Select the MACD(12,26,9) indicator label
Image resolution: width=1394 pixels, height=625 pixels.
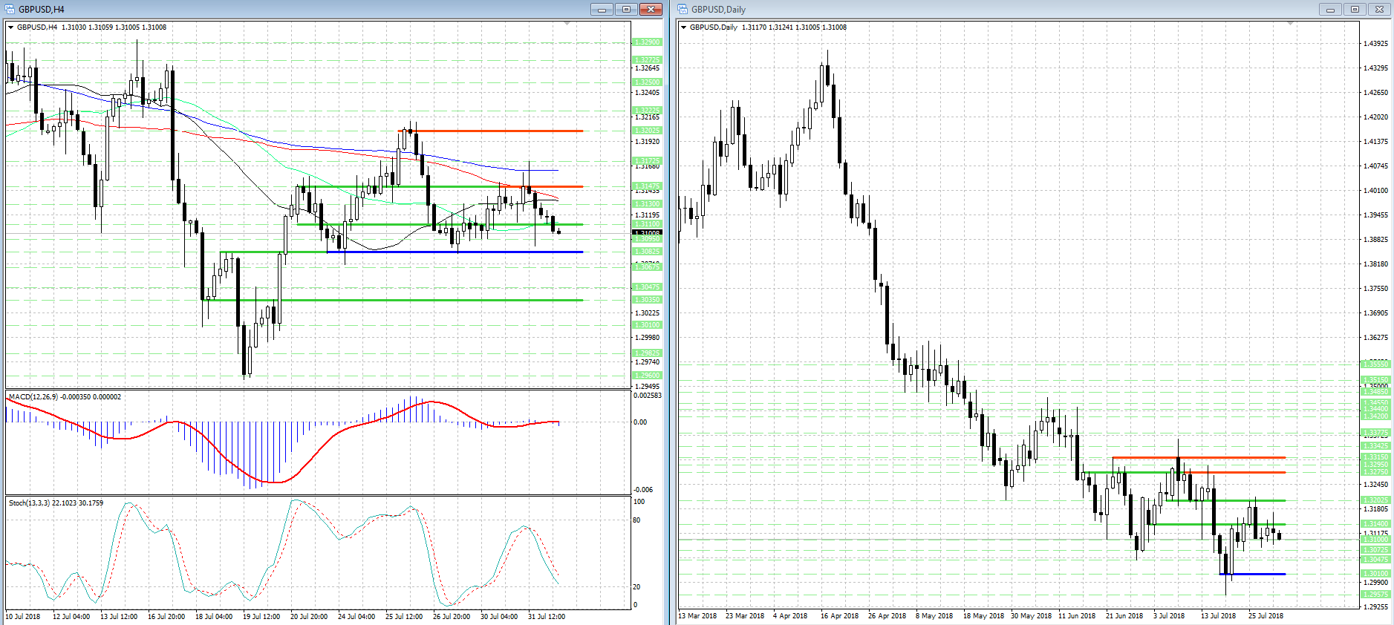pyautogui.click(x=65, y=397)
